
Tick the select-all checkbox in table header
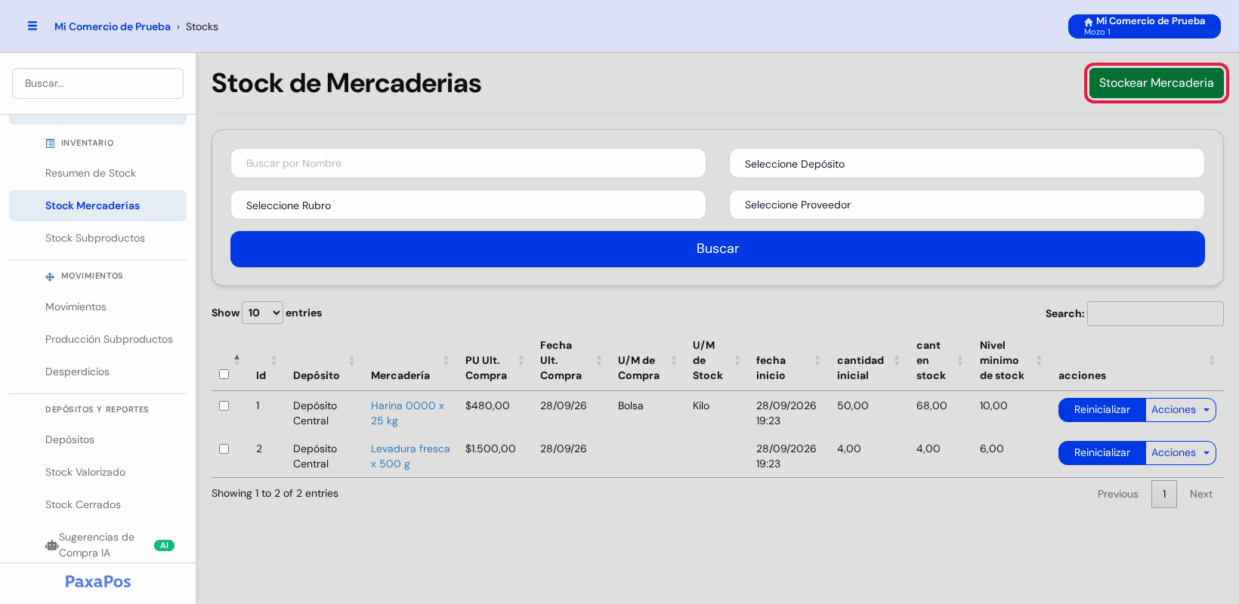(224, 374)
